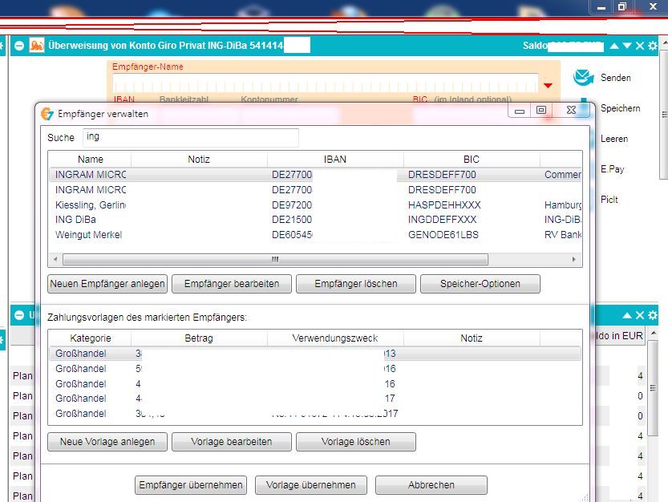Click Neuen Empfänger anlegen
The image size is (668, 502).
[x=107, y=284]
